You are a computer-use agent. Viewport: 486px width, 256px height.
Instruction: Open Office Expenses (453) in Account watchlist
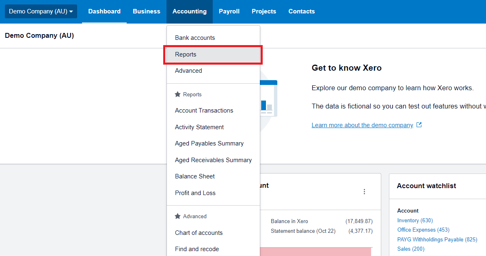coord(423,230)
